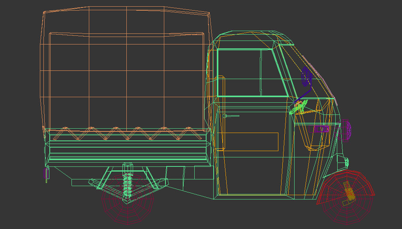
Task: Pick the green windshield wiper
Action: [299, 107]
